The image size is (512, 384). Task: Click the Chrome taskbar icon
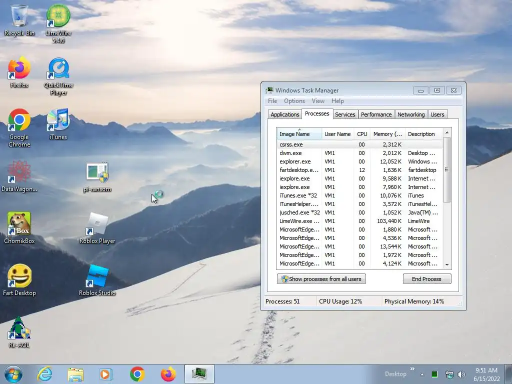coord(137,374)
